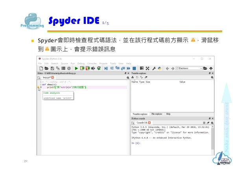The image size is (251, 177).
Task: Sort variables by the Size column
Action: [x=148, y=82]
